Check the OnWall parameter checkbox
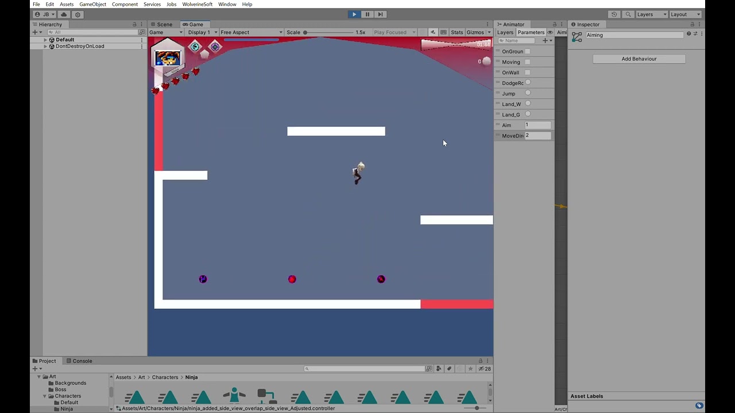This screenshot has width=735, height=413. pyautogui.click(x=528, y=72)
